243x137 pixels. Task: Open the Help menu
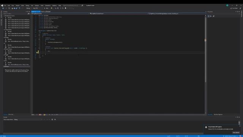click(x=60, y=5)
